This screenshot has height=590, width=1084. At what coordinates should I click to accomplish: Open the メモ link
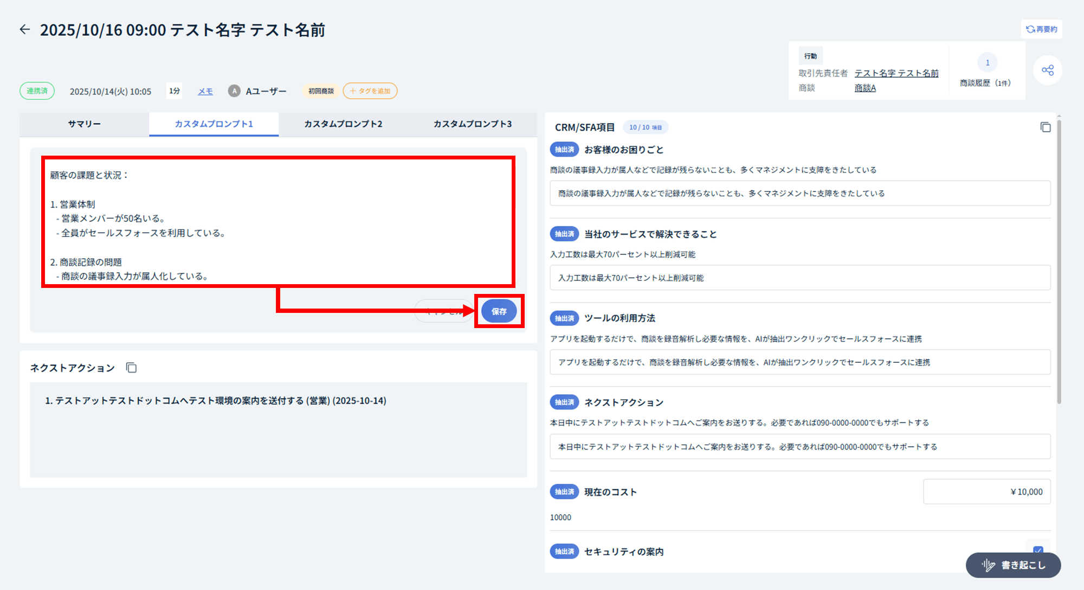pos(205,91)
